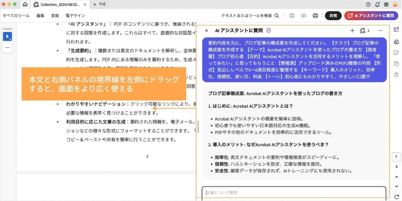
Task: Click the AI アシスタントに質問 toolbar button
Action: tap(371, 16)
